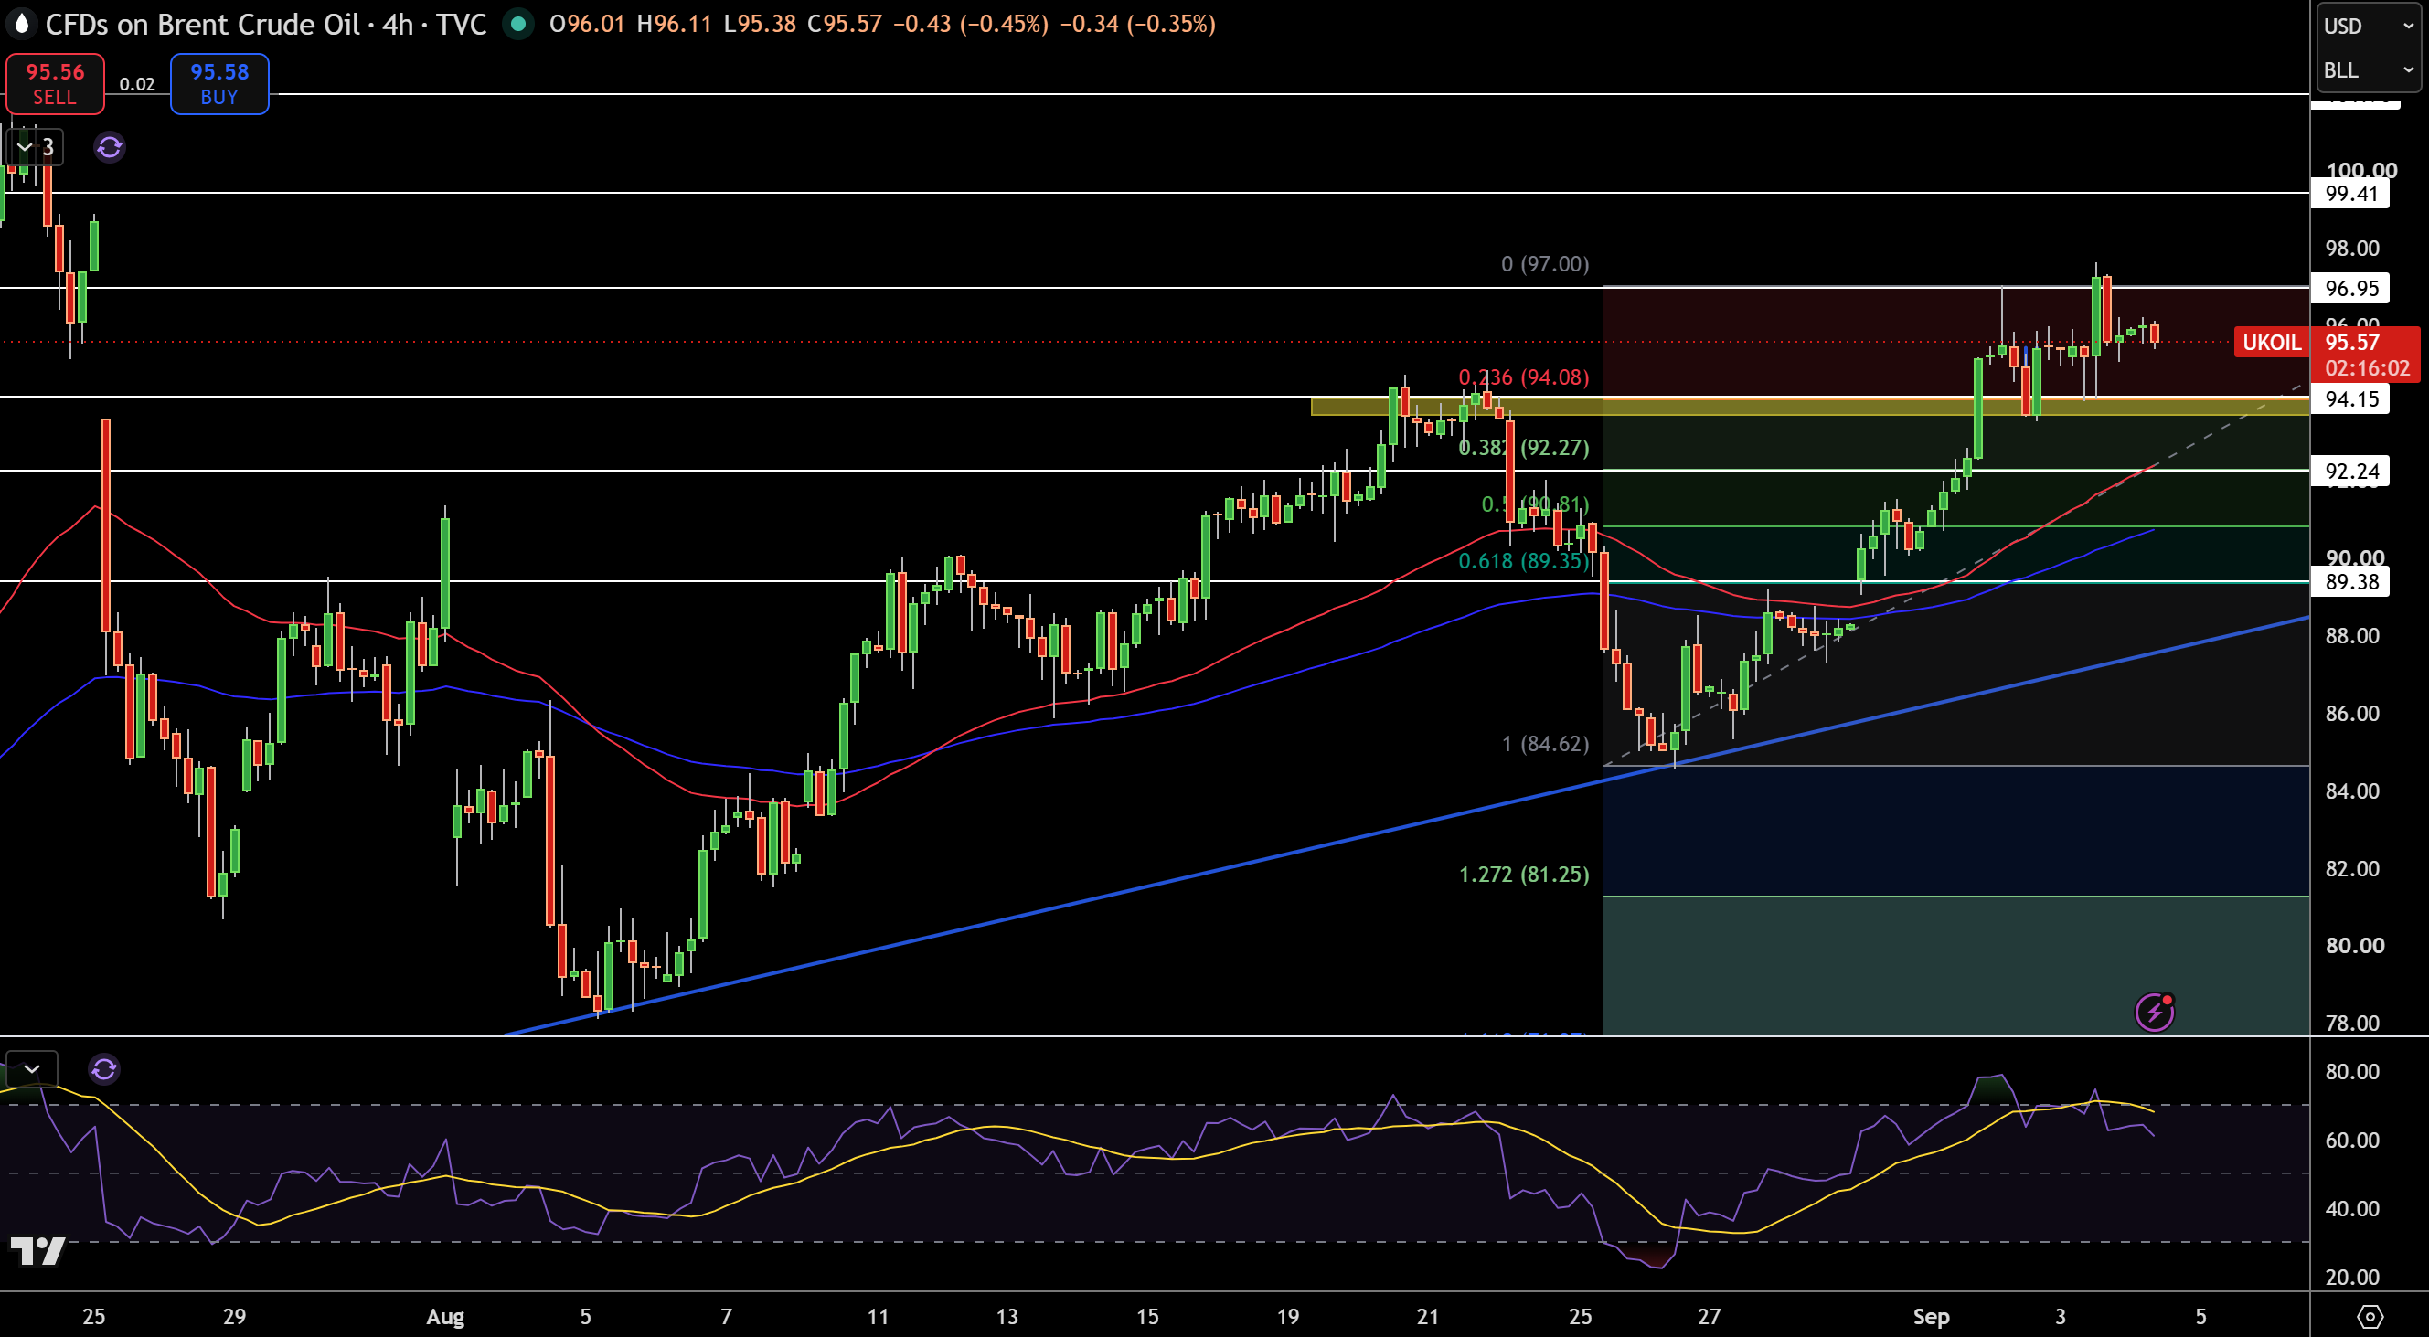Click the oil drop symbol logo
The width and height of the screenshot is (2429, 1337).
point(21,24)
